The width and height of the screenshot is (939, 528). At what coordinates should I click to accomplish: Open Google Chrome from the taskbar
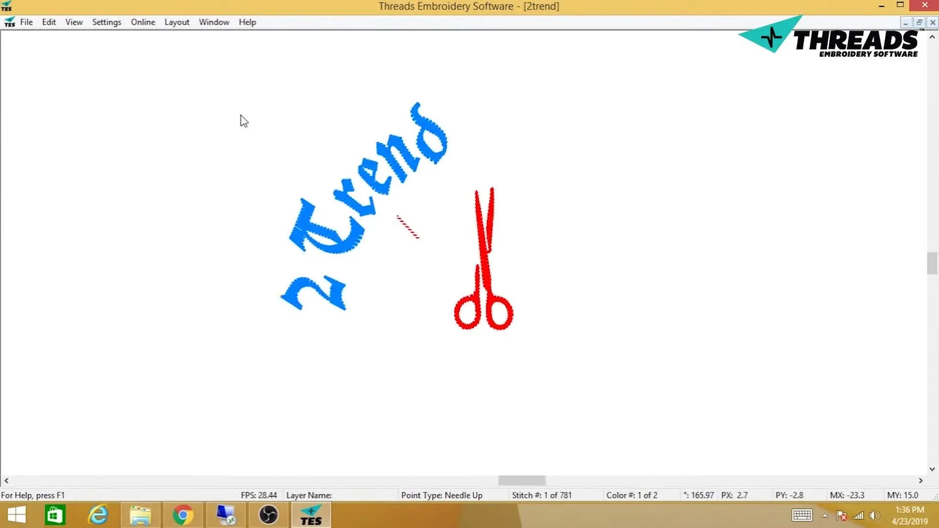pyautogui.click(x=183, y=515)
